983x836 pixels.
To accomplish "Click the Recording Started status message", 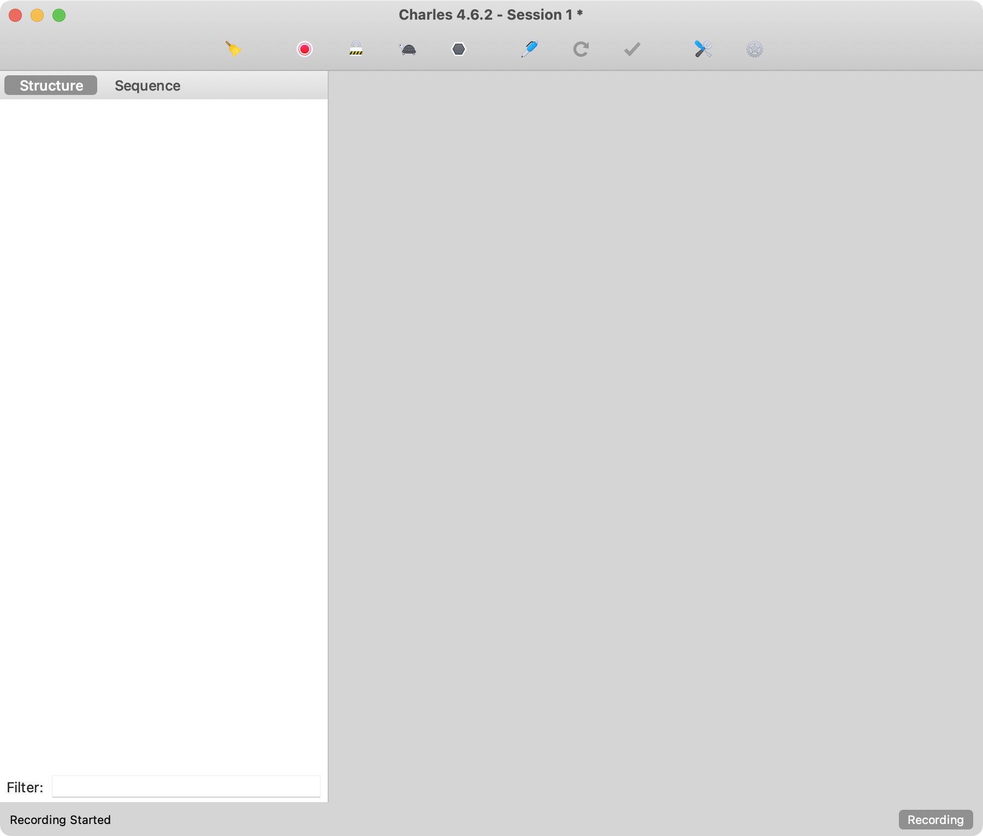I will click(60, 820).
